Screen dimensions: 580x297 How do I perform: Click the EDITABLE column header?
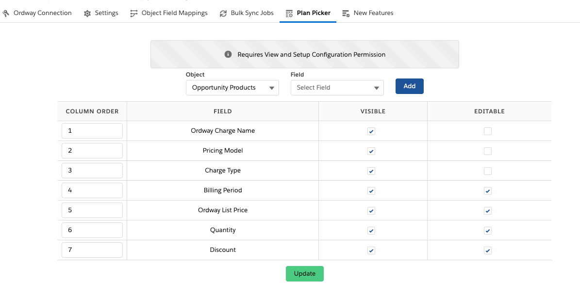point(489,111)
